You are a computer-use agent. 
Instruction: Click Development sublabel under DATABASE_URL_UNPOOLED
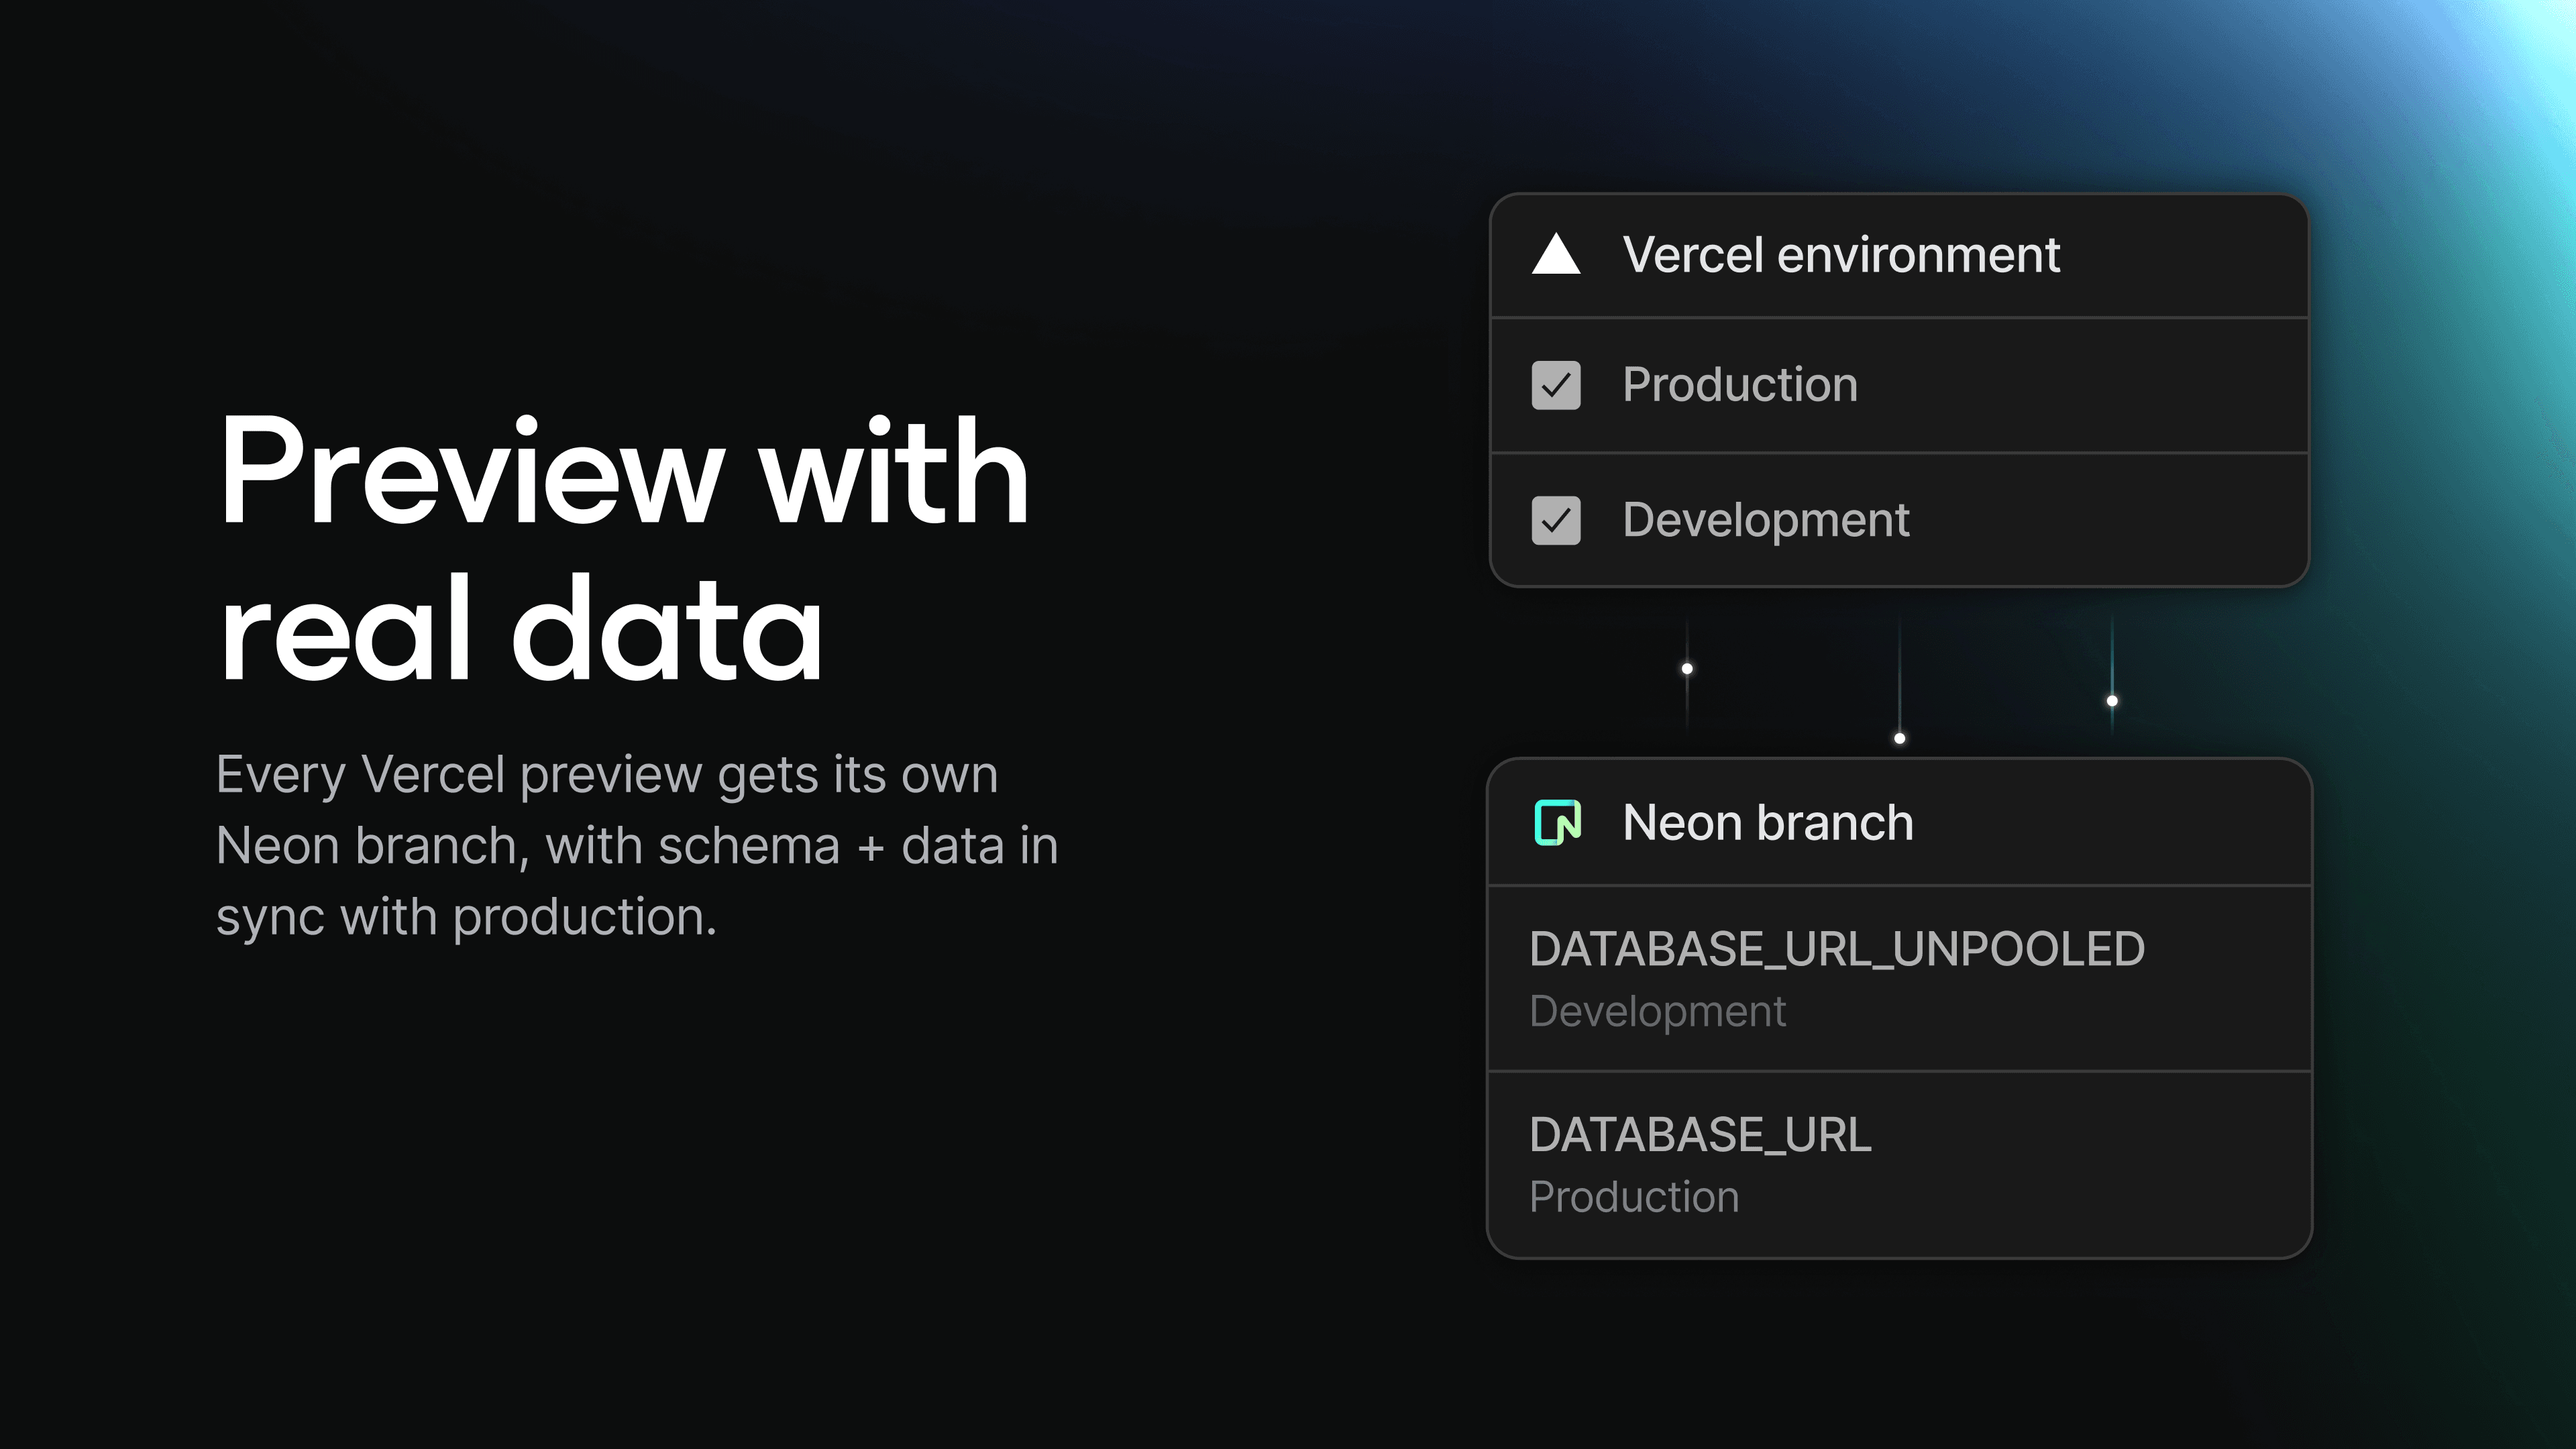1657,1011
